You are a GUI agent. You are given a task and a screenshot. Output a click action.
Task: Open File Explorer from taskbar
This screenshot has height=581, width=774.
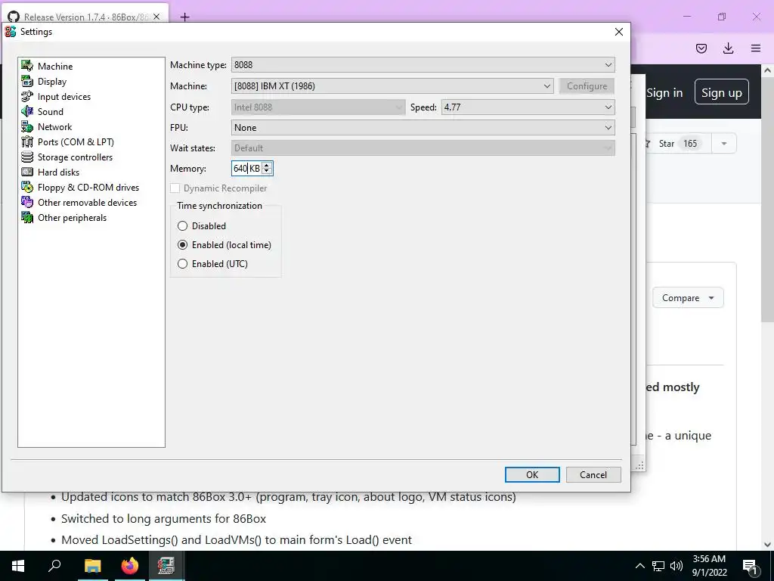click(x=92, y=566)
